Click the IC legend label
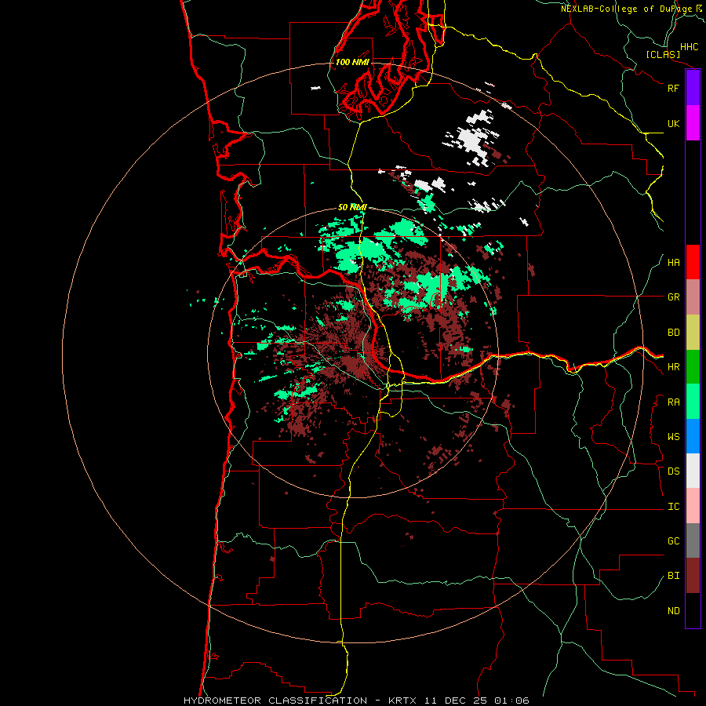The height and width of the screenshot is (706, 706). tap(673, 506)
